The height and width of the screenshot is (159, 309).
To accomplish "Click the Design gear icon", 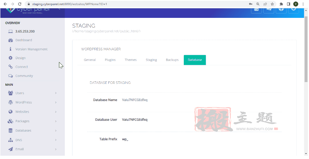I will (x=11, y=58).
